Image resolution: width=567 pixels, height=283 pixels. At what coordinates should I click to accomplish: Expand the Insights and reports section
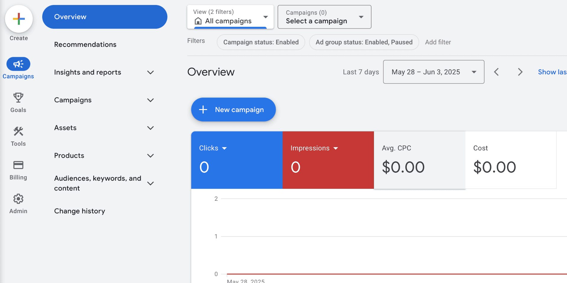coord(150,73)
